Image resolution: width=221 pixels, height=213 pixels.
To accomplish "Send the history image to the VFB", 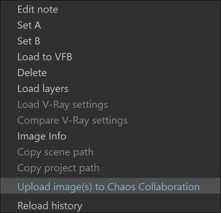I will tap(110, 57).
